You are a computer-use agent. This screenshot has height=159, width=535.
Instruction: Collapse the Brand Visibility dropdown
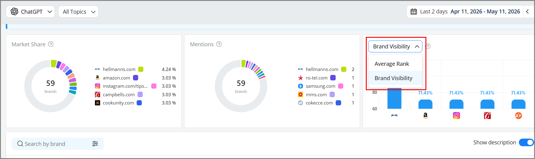[x=395, y=46]
